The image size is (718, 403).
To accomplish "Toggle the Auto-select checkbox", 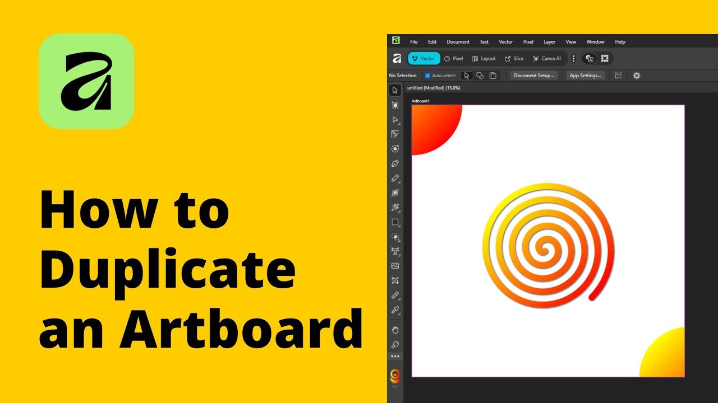I will (x=427, y=76).
